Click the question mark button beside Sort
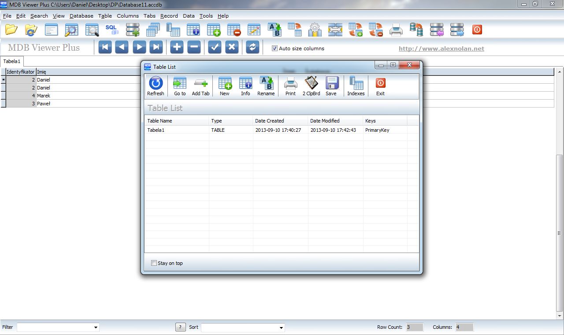 (180, 327)
